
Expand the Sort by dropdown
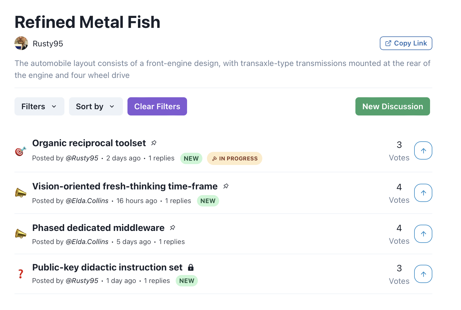coord(96,106)
